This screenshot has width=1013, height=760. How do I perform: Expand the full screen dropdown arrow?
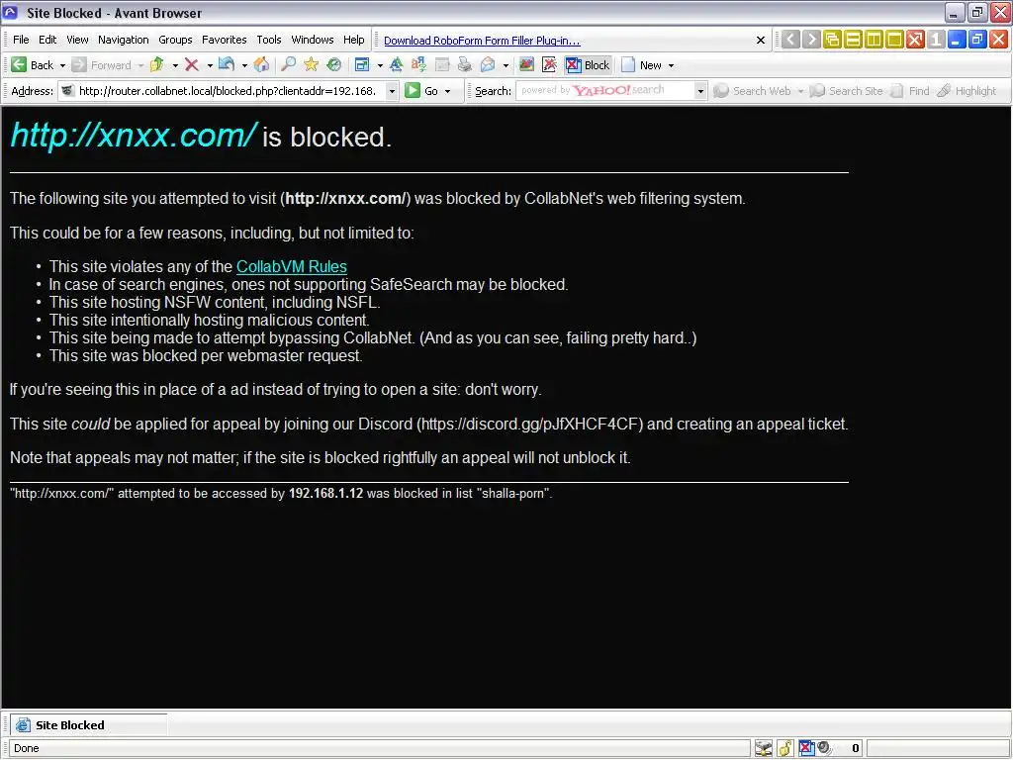[x=380, y=66]
